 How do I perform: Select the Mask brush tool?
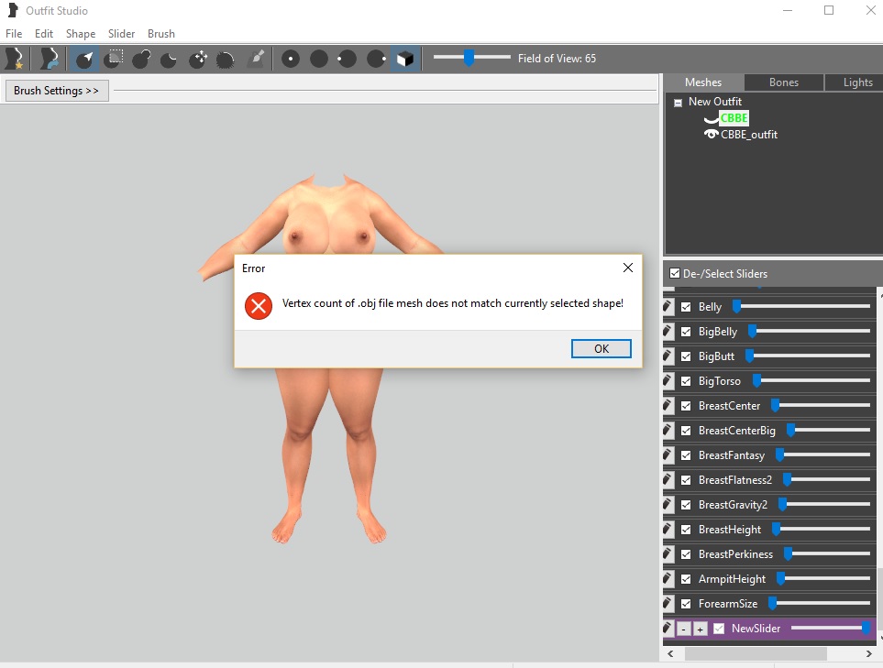click(113, 59)
